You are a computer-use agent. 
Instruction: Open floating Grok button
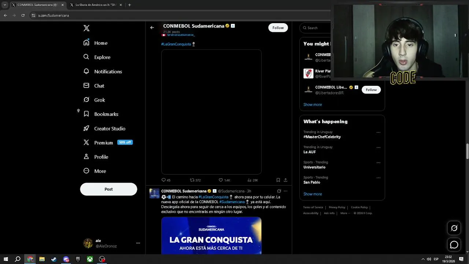click(454, 228)
